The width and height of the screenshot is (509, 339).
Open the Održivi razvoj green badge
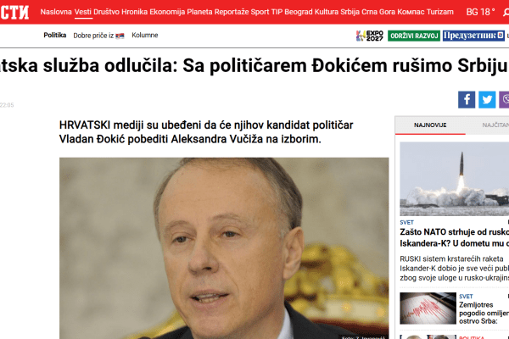(x=414, y=36)
